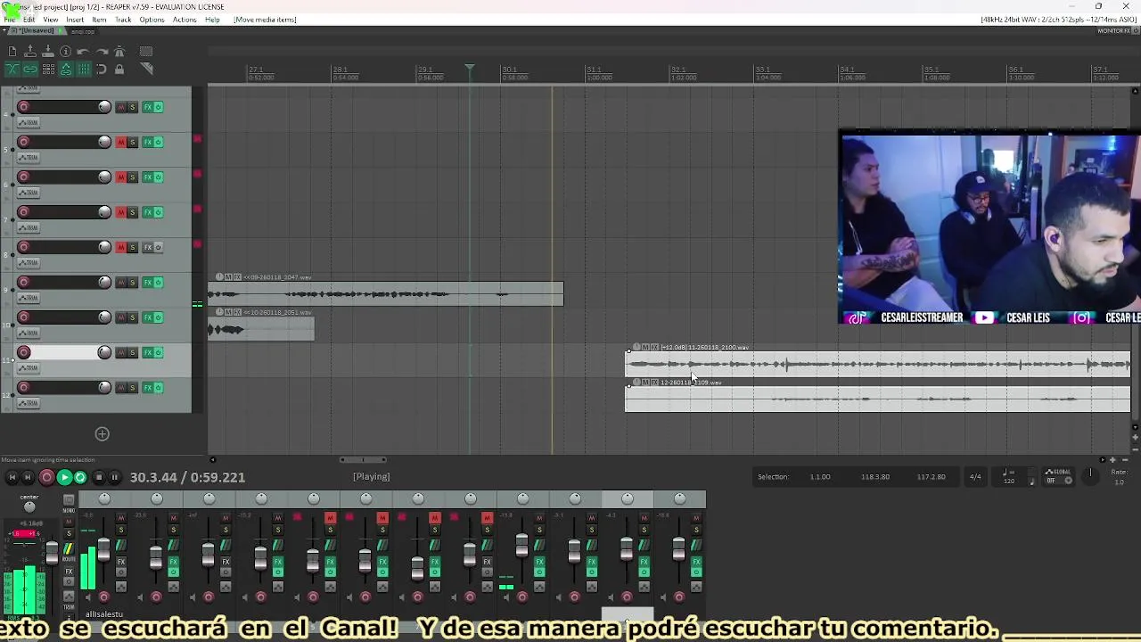Select media item 09-260118_2047.wav
Screen dimensions: 1141x642
(385, 293)
